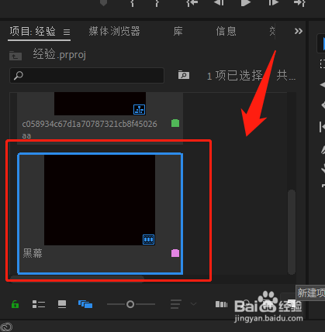Open the project panel hamburger menu
This screenshot has width=325, height=332.
[x=67, y=32]
